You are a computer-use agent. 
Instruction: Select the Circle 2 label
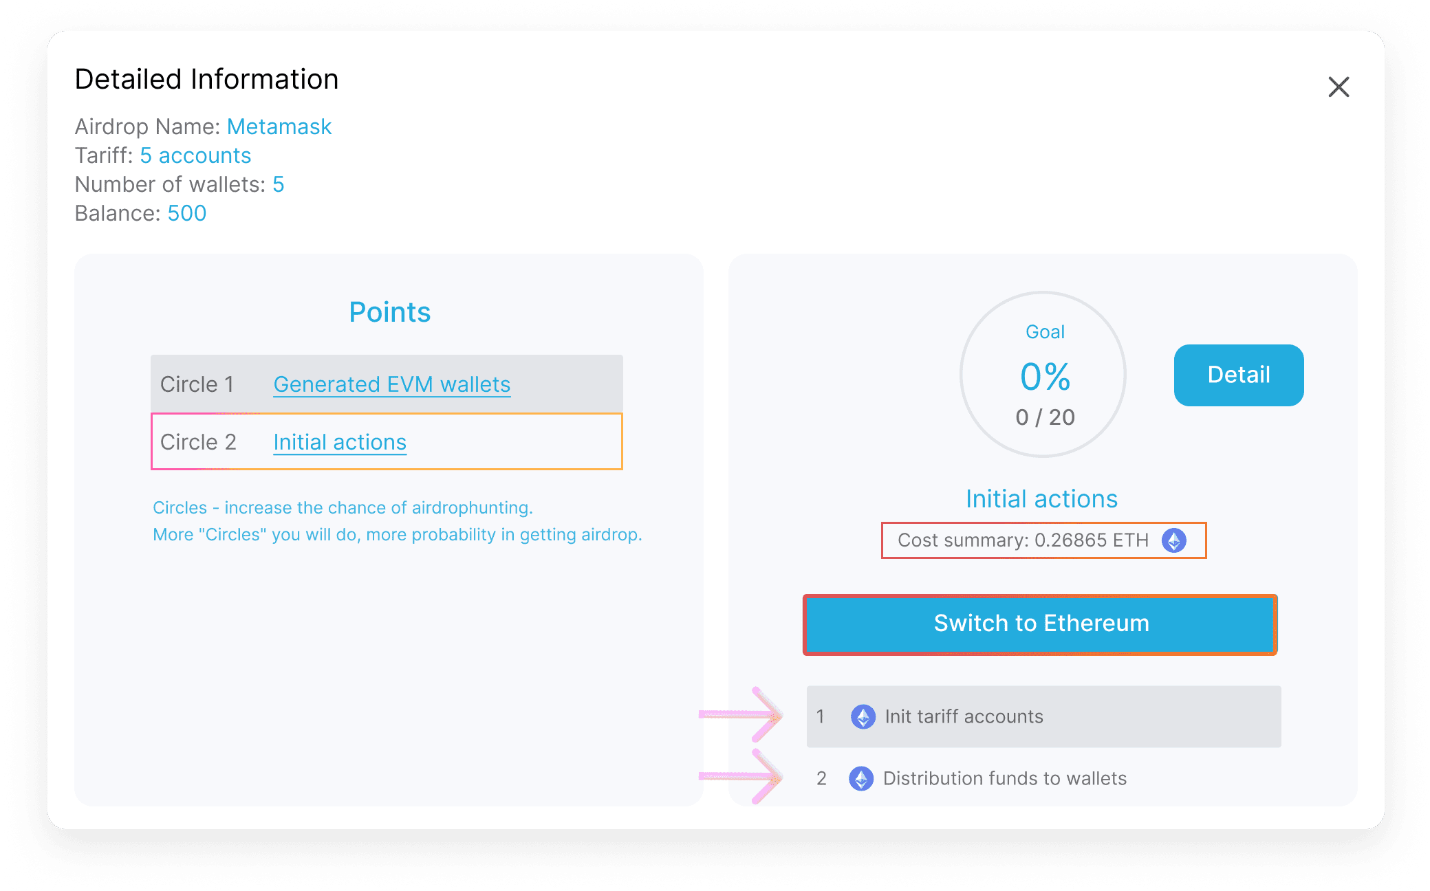(198, 442)
